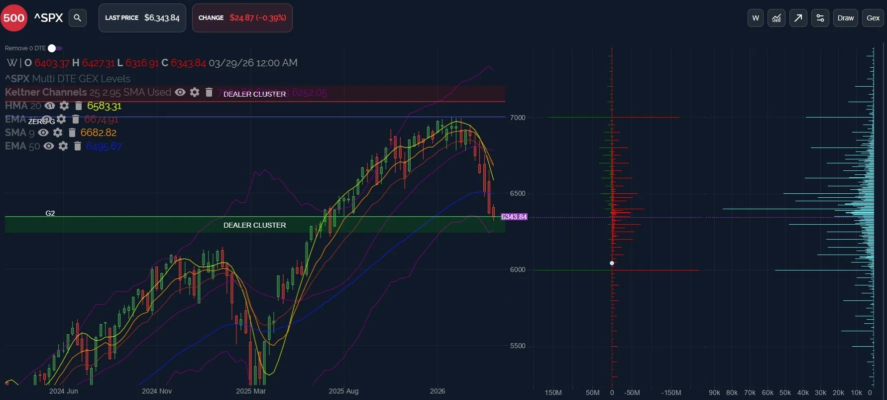Open SMA 9 settings gear
Image resolution: width=887 pixels, height=400 pixels.
point(58,133)
